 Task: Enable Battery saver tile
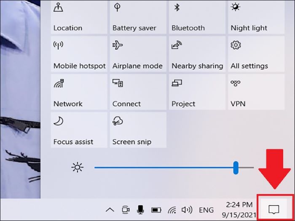[138, 17]
